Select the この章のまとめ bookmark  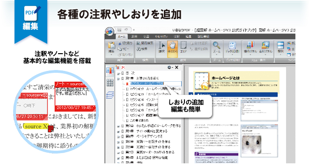coord(139,120)
